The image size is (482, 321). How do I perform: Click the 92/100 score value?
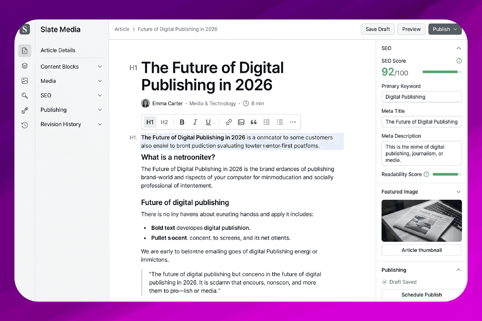point(395,72)
